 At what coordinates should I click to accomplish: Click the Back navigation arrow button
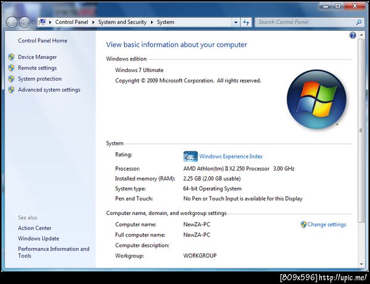coord(12,22)
